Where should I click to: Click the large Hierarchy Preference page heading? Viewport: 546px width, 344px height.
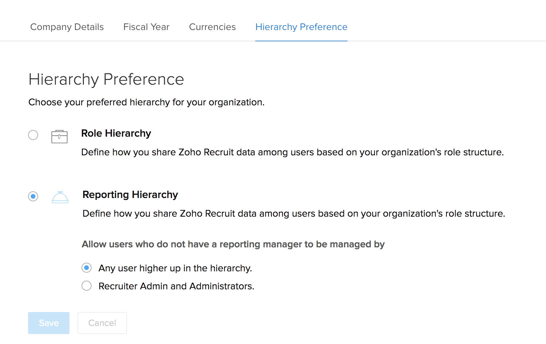(x=106, y=79)
